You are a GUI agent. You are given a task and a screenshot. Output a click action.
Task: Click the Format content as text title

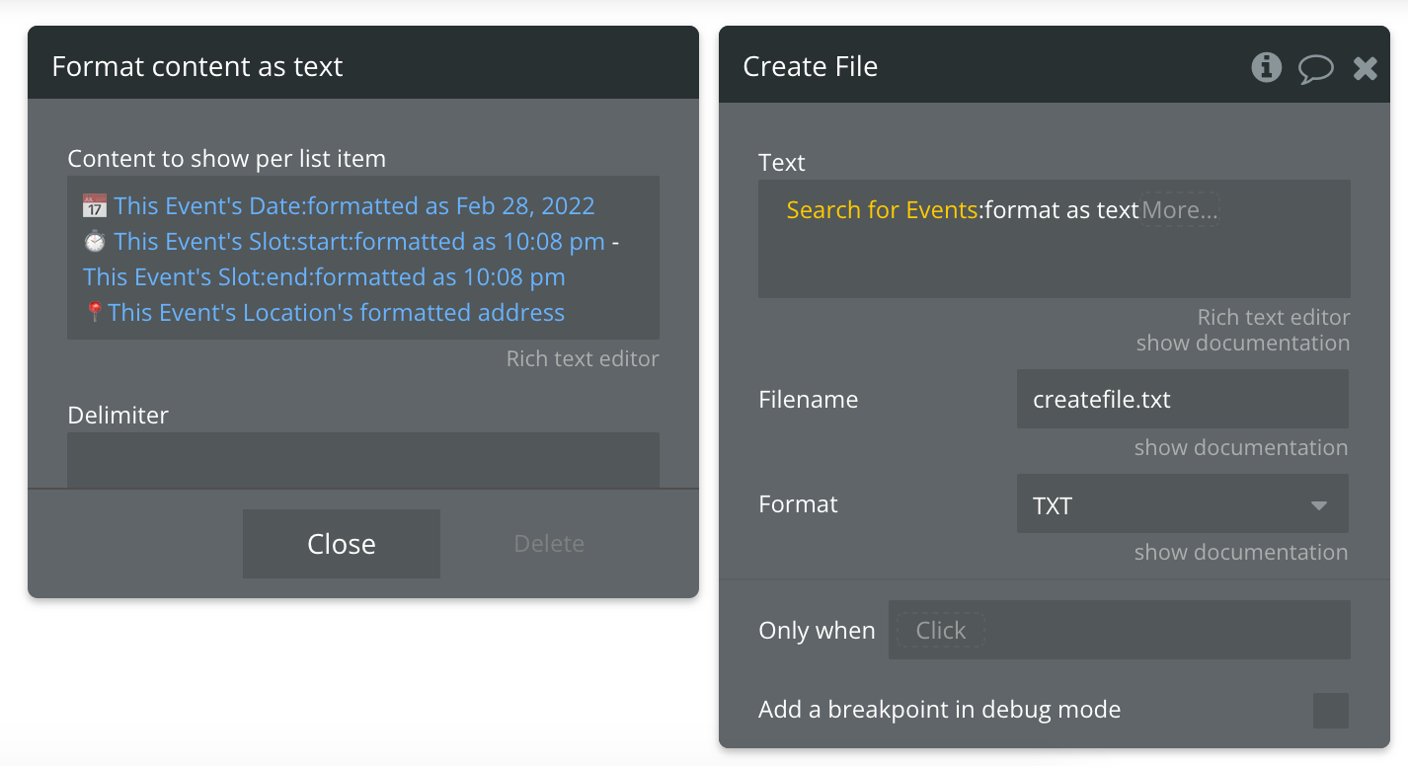point(197,66)
